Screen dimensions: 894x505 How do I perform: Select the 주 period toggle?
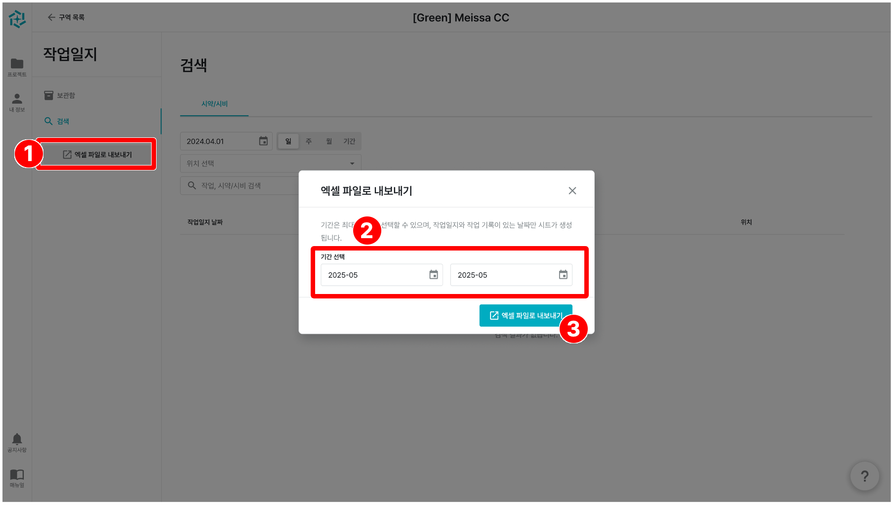(309, 141)
